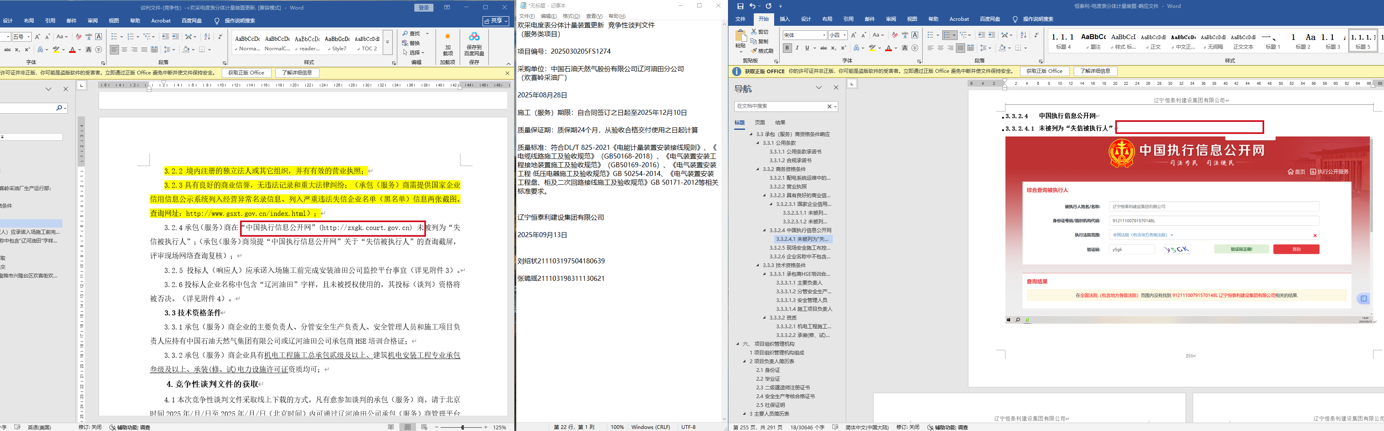Click zoom slider handle in left Word status bar
The height and width of the screenshot is (431, 1384).
[463, 427]
